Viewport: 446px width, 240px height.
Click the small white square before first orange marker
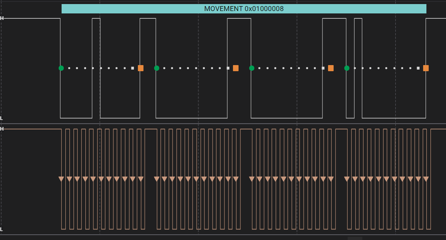point(133,68)
